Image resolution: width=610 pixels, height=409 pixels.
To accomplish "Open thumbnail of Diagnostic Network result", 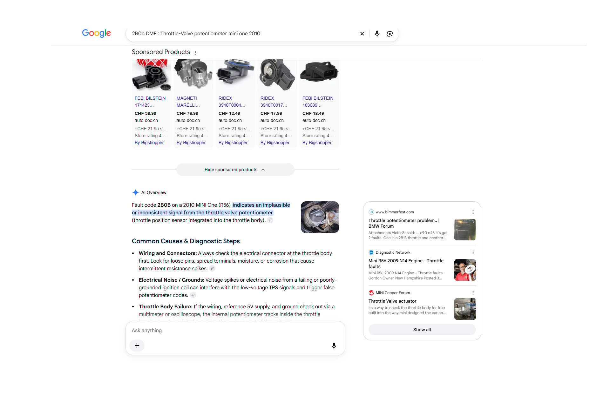I will pos(465,270).
